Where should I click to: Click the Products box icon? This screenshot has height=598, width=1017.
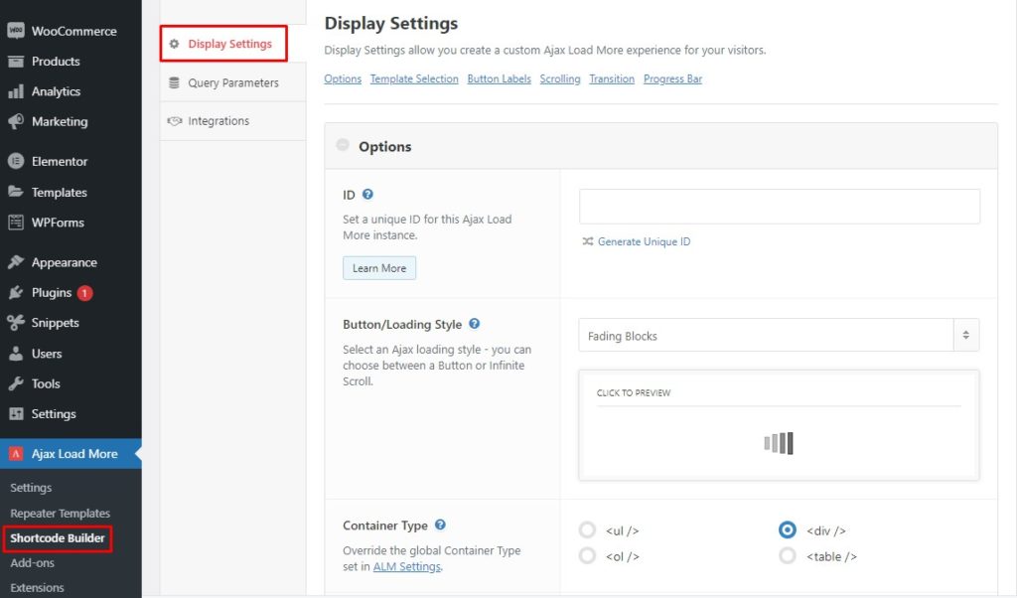pyautogui.click(x=16, y=61)
